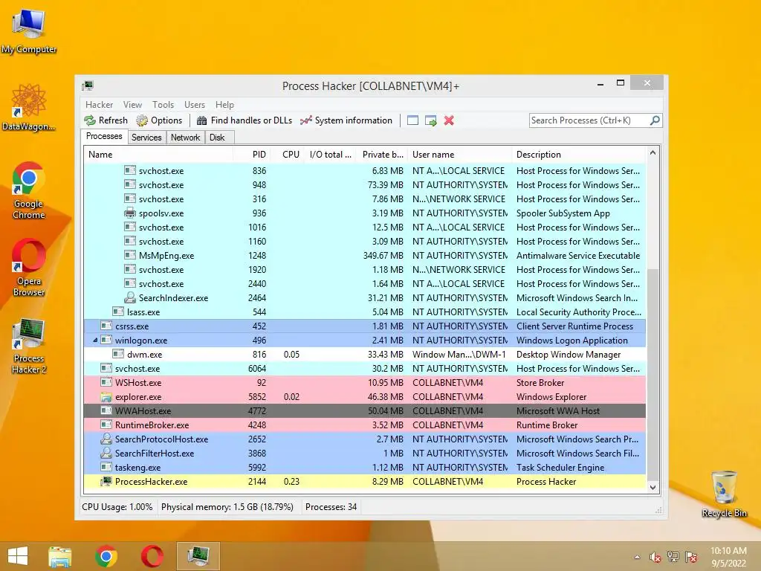Open the Tools menu

click(163, 105)
